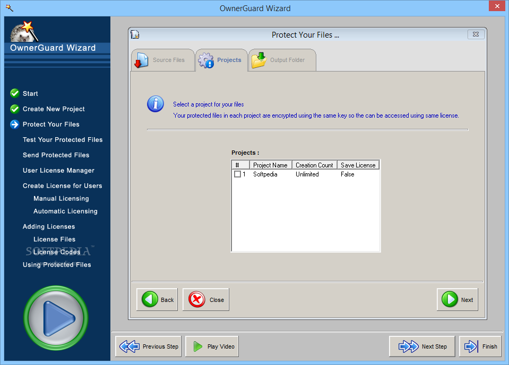
Task: Click the Play Video button label
Action: pos(221,346)
